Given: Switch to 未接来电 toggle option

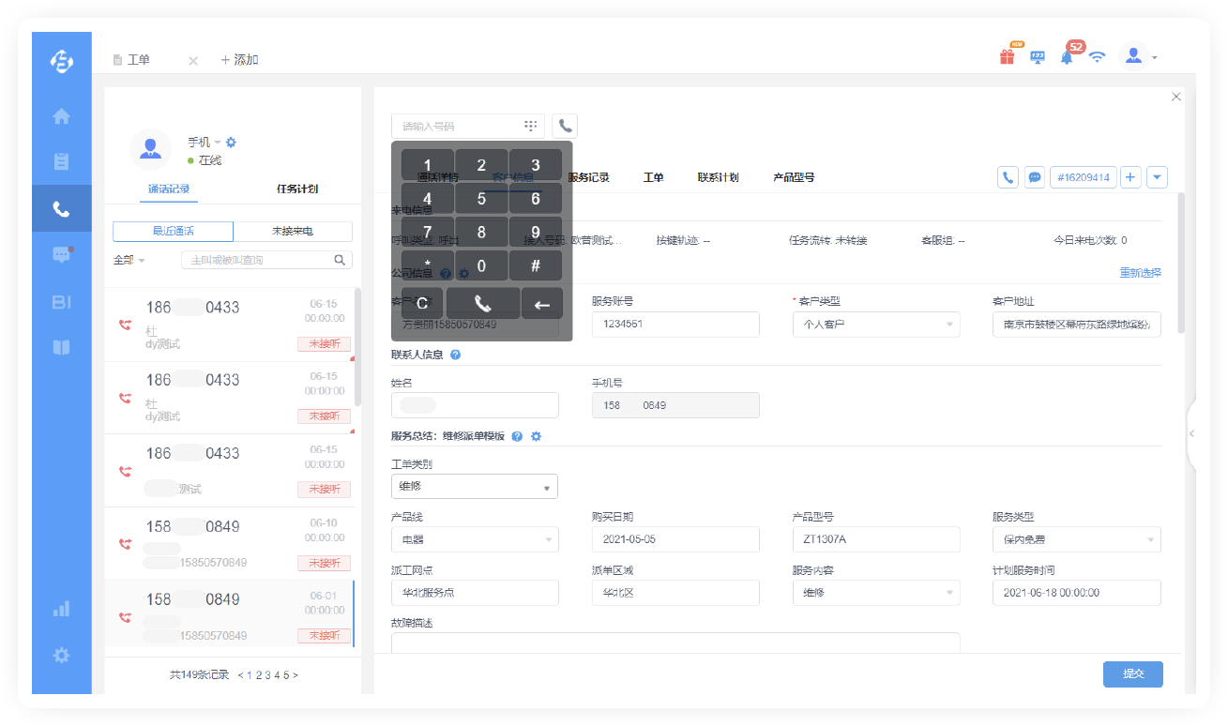Looking at the screenshot, I should [x=292, y=232].
